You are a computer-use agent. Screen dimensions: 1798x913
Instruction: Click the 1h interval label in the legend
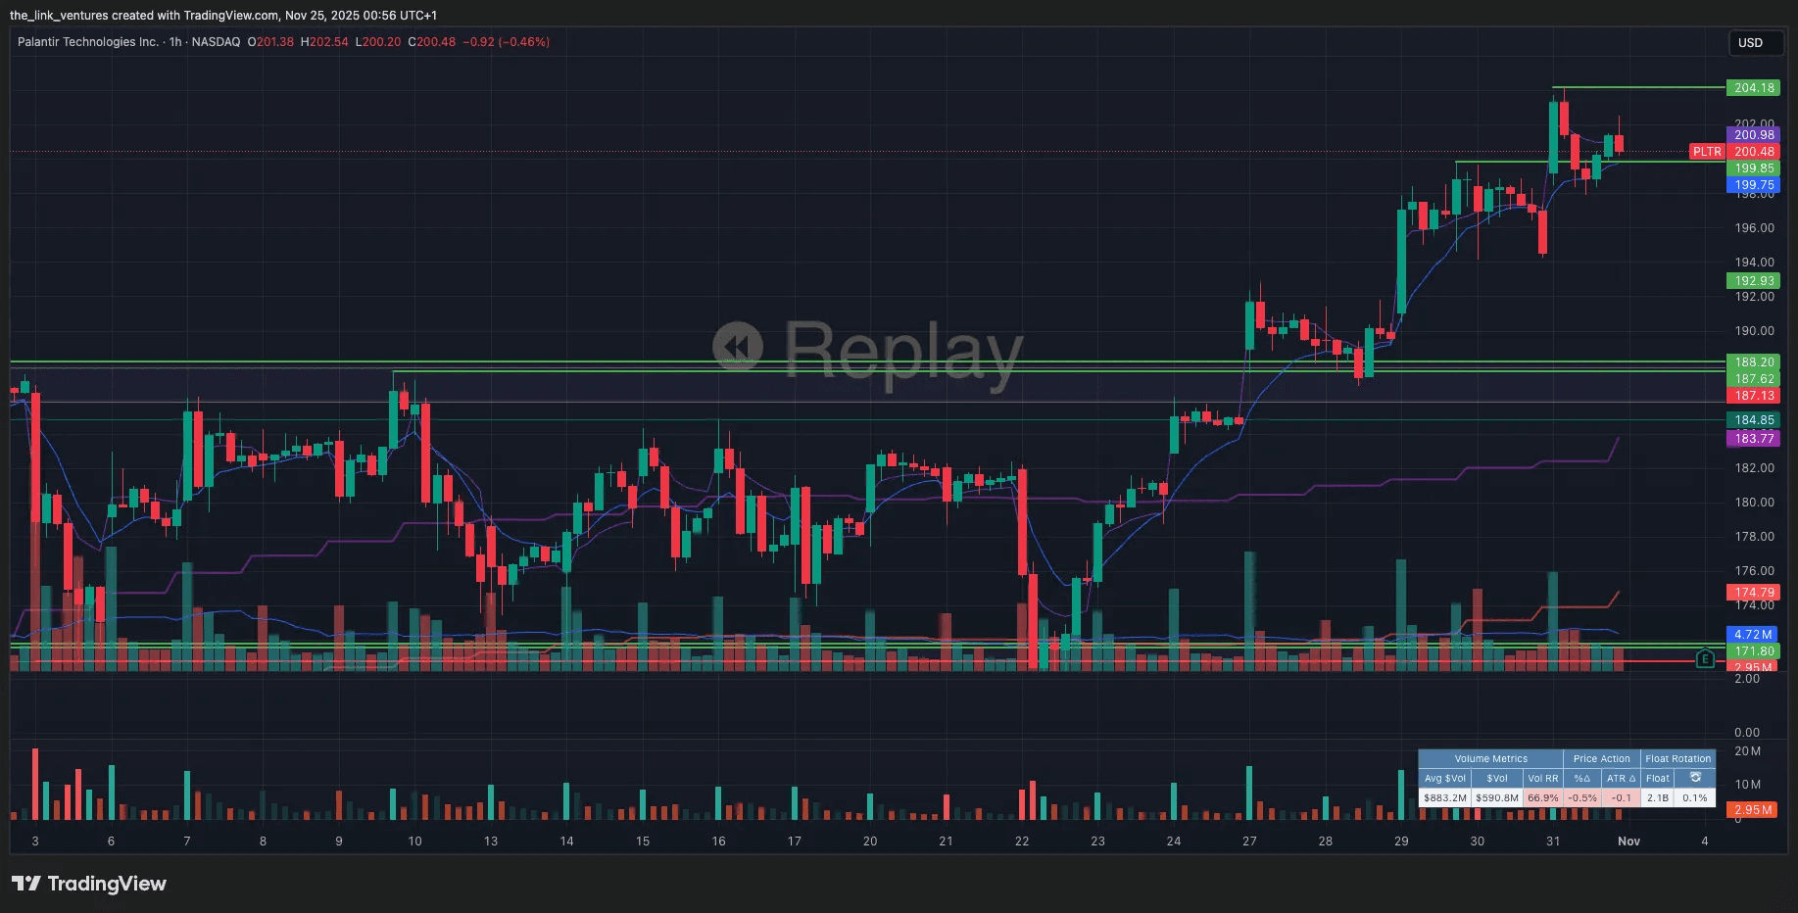click(175, 42)
